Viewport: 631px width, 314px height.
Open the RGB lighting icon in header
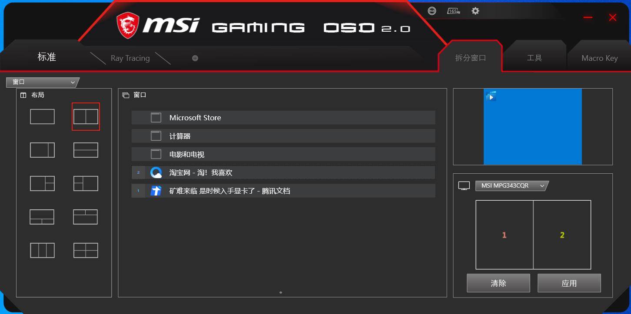(432, 11)
